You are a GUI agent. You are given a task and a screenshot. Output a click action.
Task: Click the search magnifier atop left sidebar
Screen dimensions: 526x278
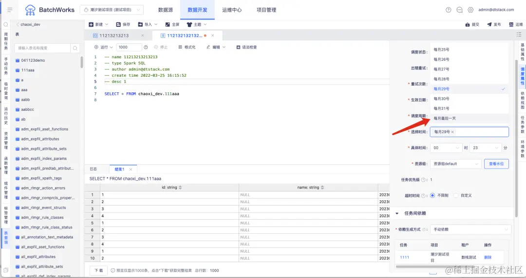(6, 24)
